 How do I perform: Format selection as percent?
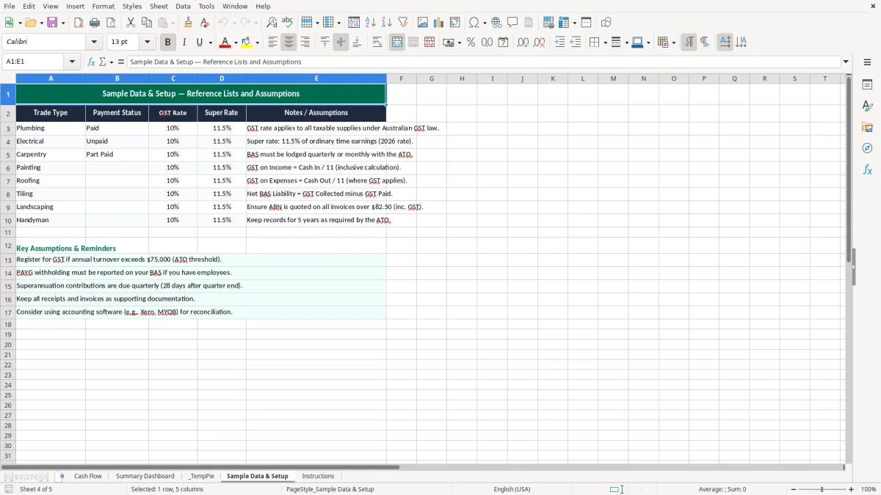[471, 43]
